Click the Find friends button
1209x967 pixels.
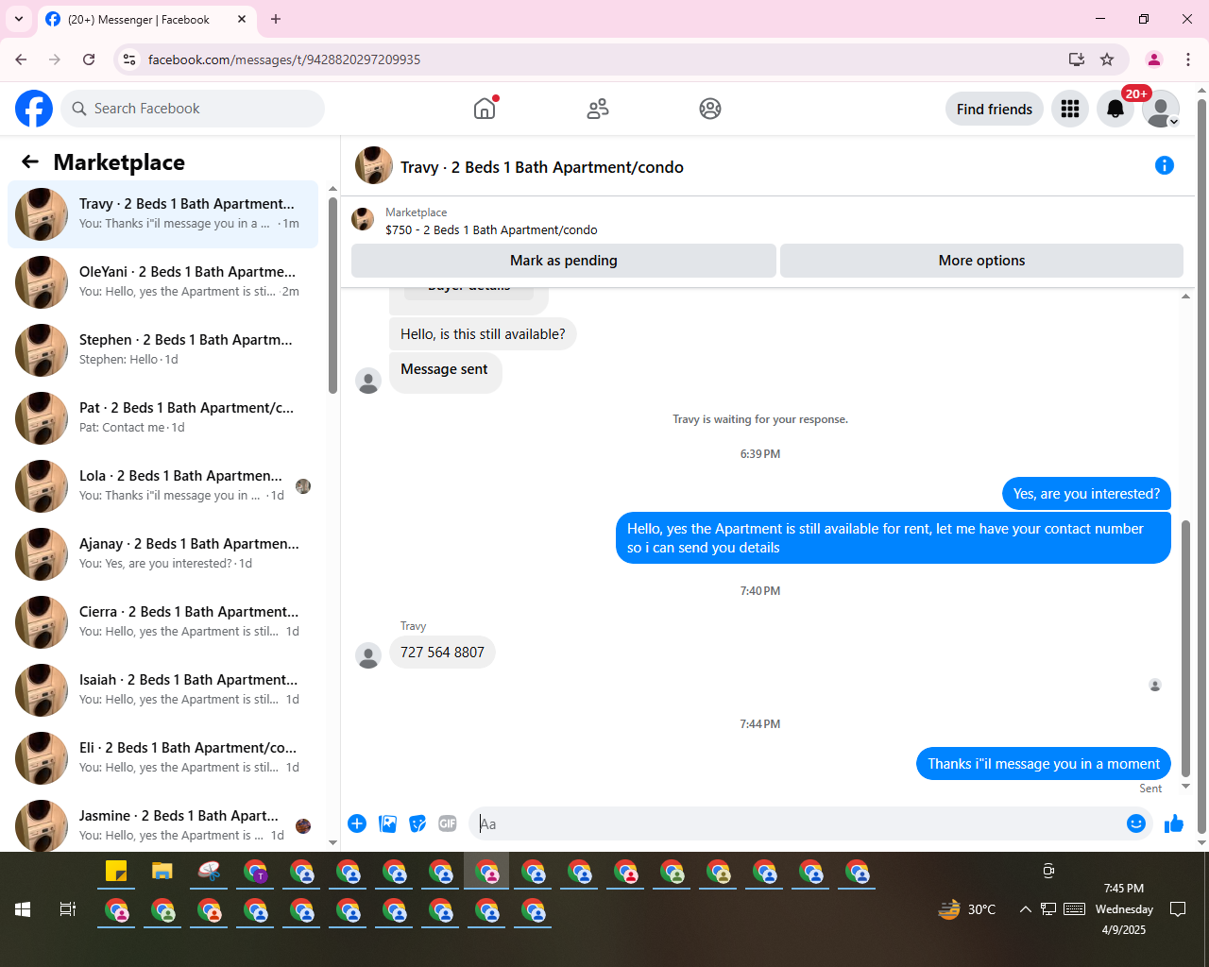coord(995,109)
